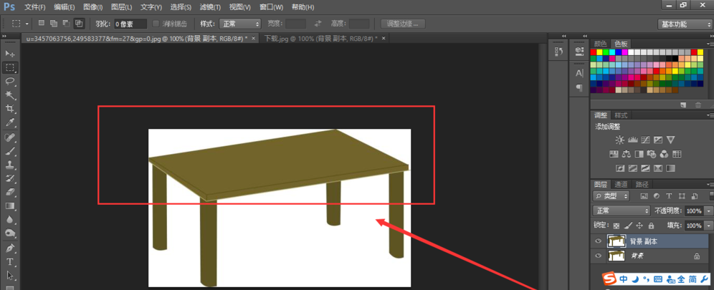Select the Brush tool
The width and height of the screenshot is (714, 290).
10,151
